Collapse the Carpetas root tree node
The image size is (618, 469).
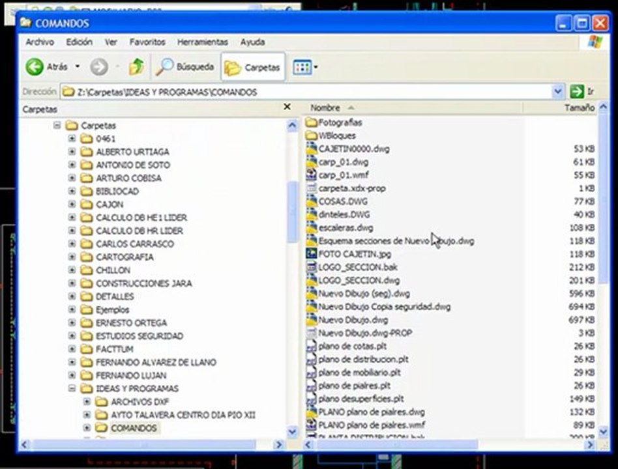pyautogui.click(x=57, y=125)
